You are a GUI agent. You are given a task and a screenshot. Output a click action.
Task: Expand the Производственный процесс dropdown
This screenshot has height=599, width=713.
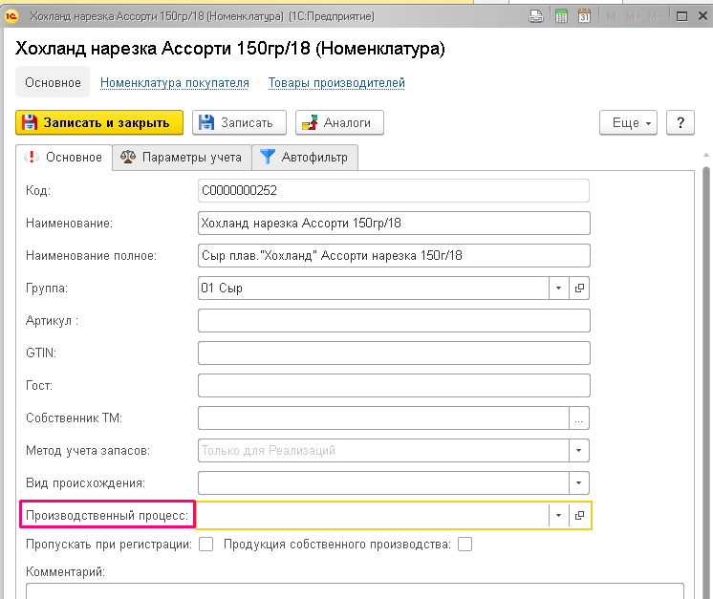coord(559,515)
